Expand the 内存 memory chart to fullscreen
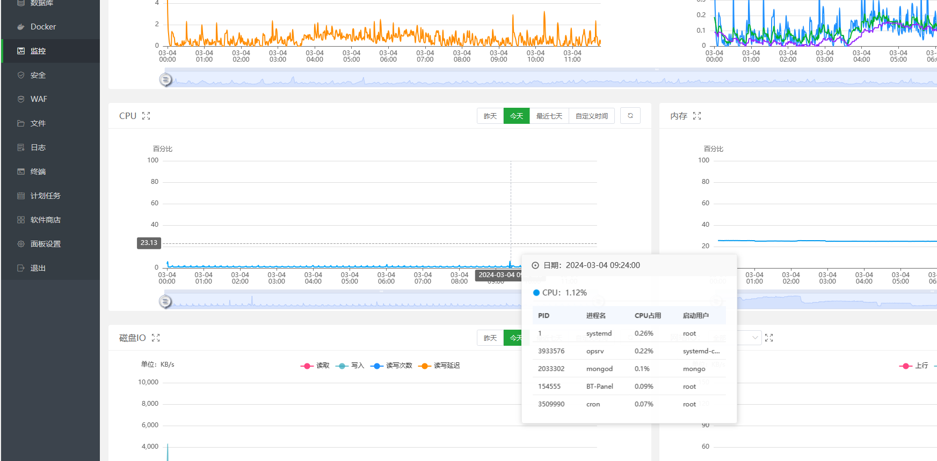Viewport: 937px width, 461px height. tap(697, 116)
